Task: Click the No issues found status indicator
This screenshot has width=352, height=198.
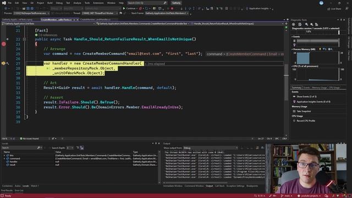Action: click(29, 139)
